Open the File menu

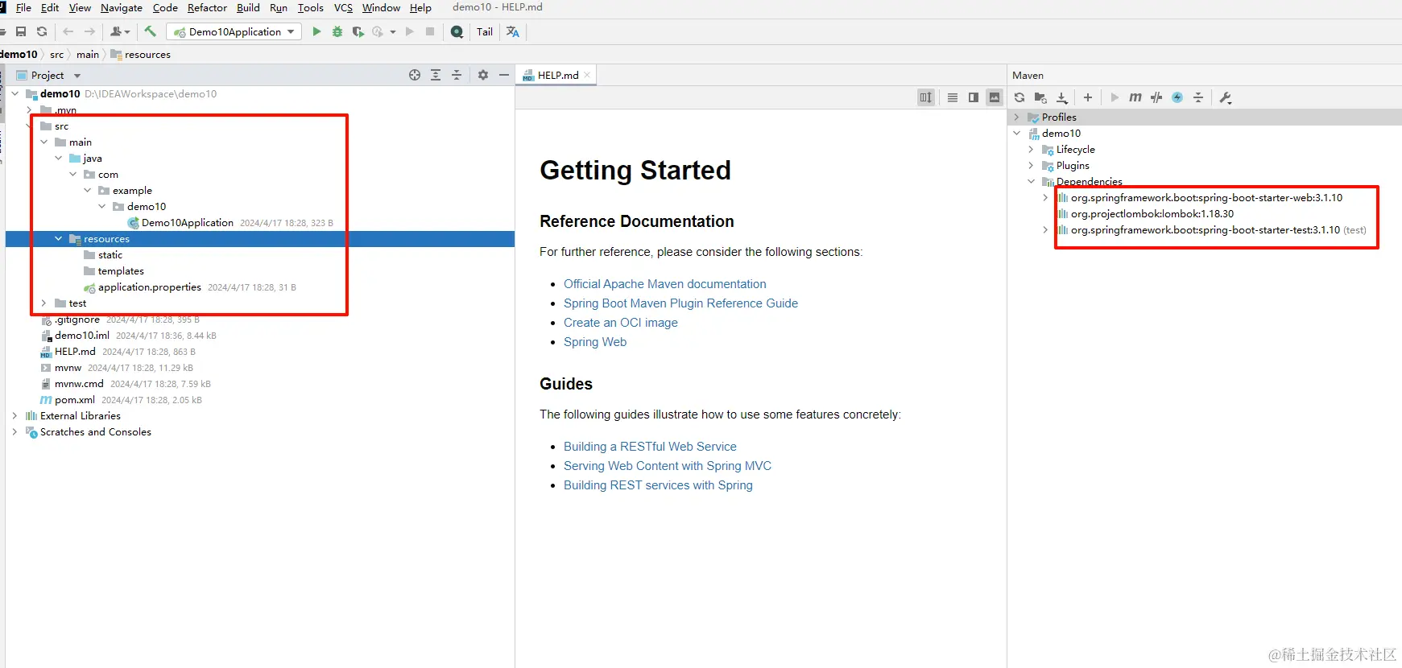point(23,7)
